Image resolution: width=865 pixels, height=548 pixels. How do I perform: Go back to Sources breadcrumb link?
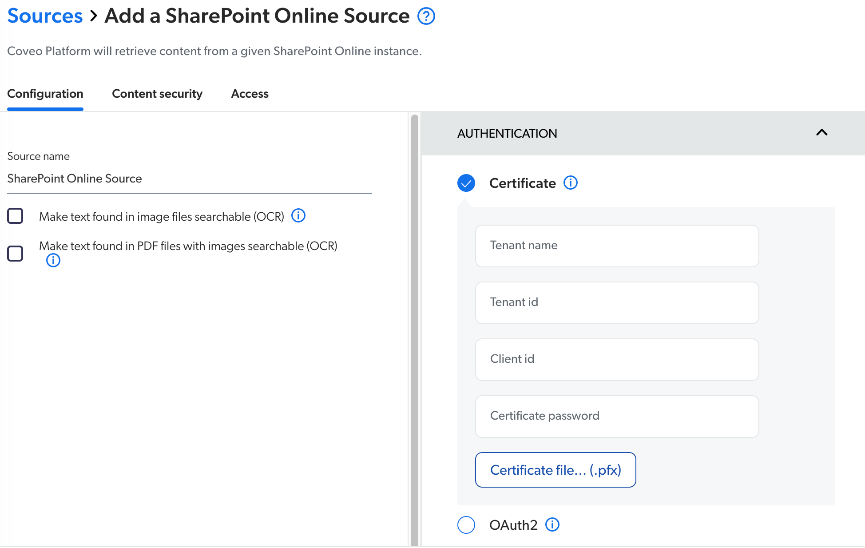click(x=45, y=16)
